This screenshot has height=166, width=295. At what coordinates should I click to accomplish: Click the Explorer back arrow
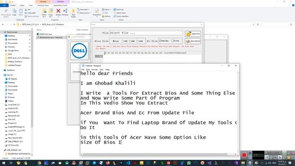[x=3, y=24]
